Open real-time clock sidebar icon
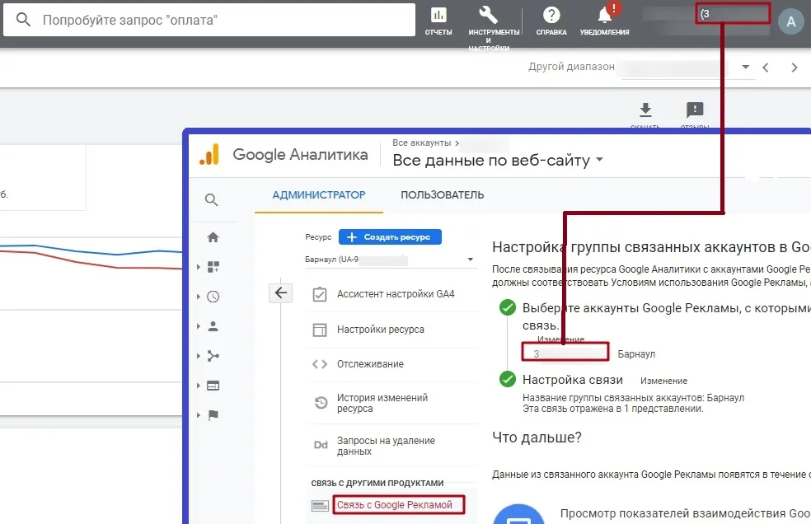 213,297
